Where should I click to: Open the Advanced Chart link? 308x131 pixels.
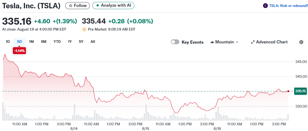[x=269, y=42]
